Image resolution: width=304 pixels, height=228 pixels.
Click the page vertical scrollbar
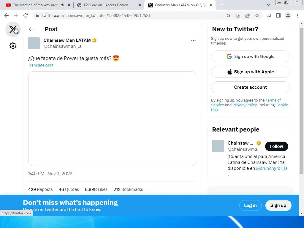pos(301,101)
